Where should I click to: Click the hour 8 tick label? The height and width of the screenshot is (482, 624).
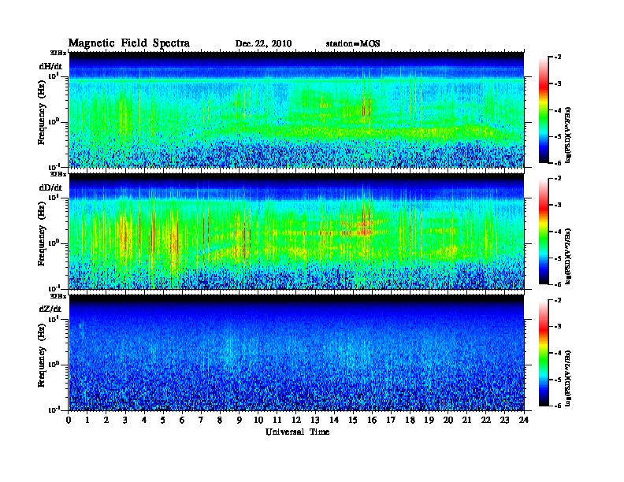pyautogui.click(x=220, y=420)
